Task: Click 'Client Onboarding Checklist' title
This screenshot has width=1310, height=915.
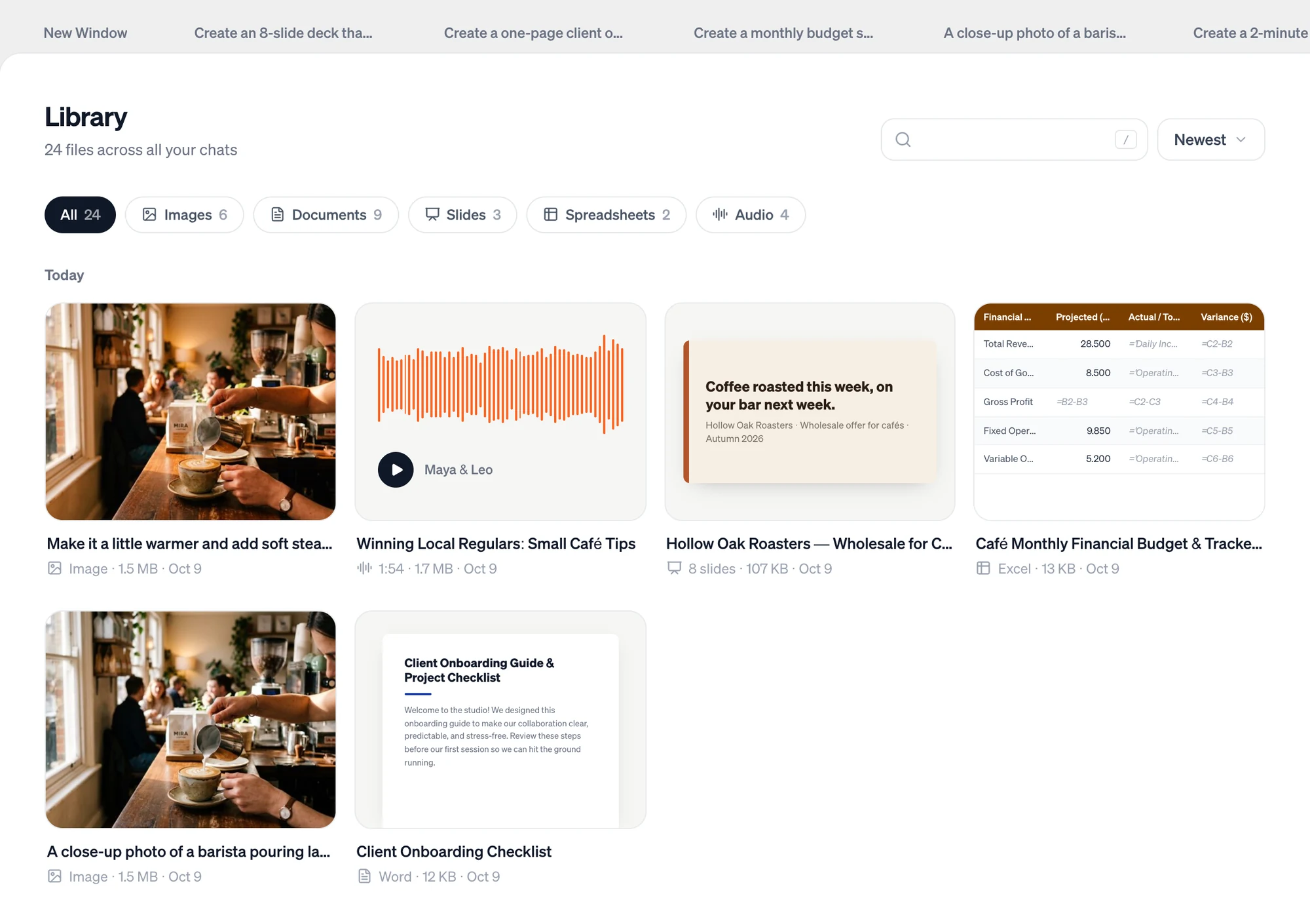Action: (x=454, y=851)
